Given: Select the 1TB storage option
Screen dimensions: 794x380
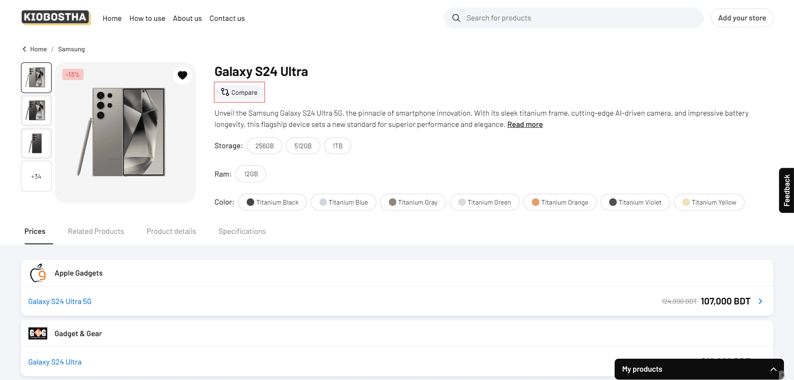Looking at the screenshot, I should coord(337,146).
